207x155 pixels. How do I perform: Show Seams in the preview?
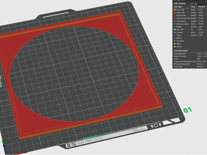tap(175, 47)
